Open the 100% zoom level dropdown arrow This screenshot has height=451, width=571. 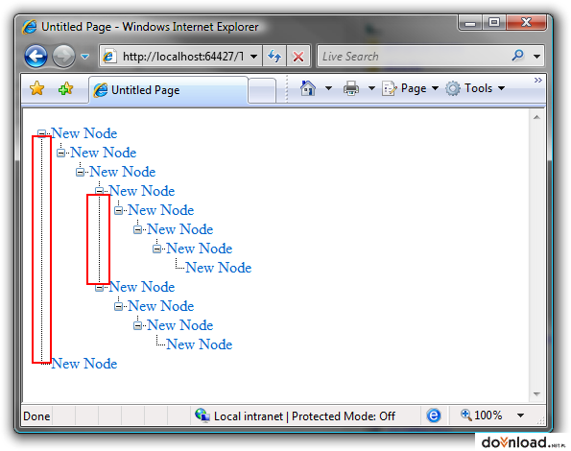(x=520, y=415)
